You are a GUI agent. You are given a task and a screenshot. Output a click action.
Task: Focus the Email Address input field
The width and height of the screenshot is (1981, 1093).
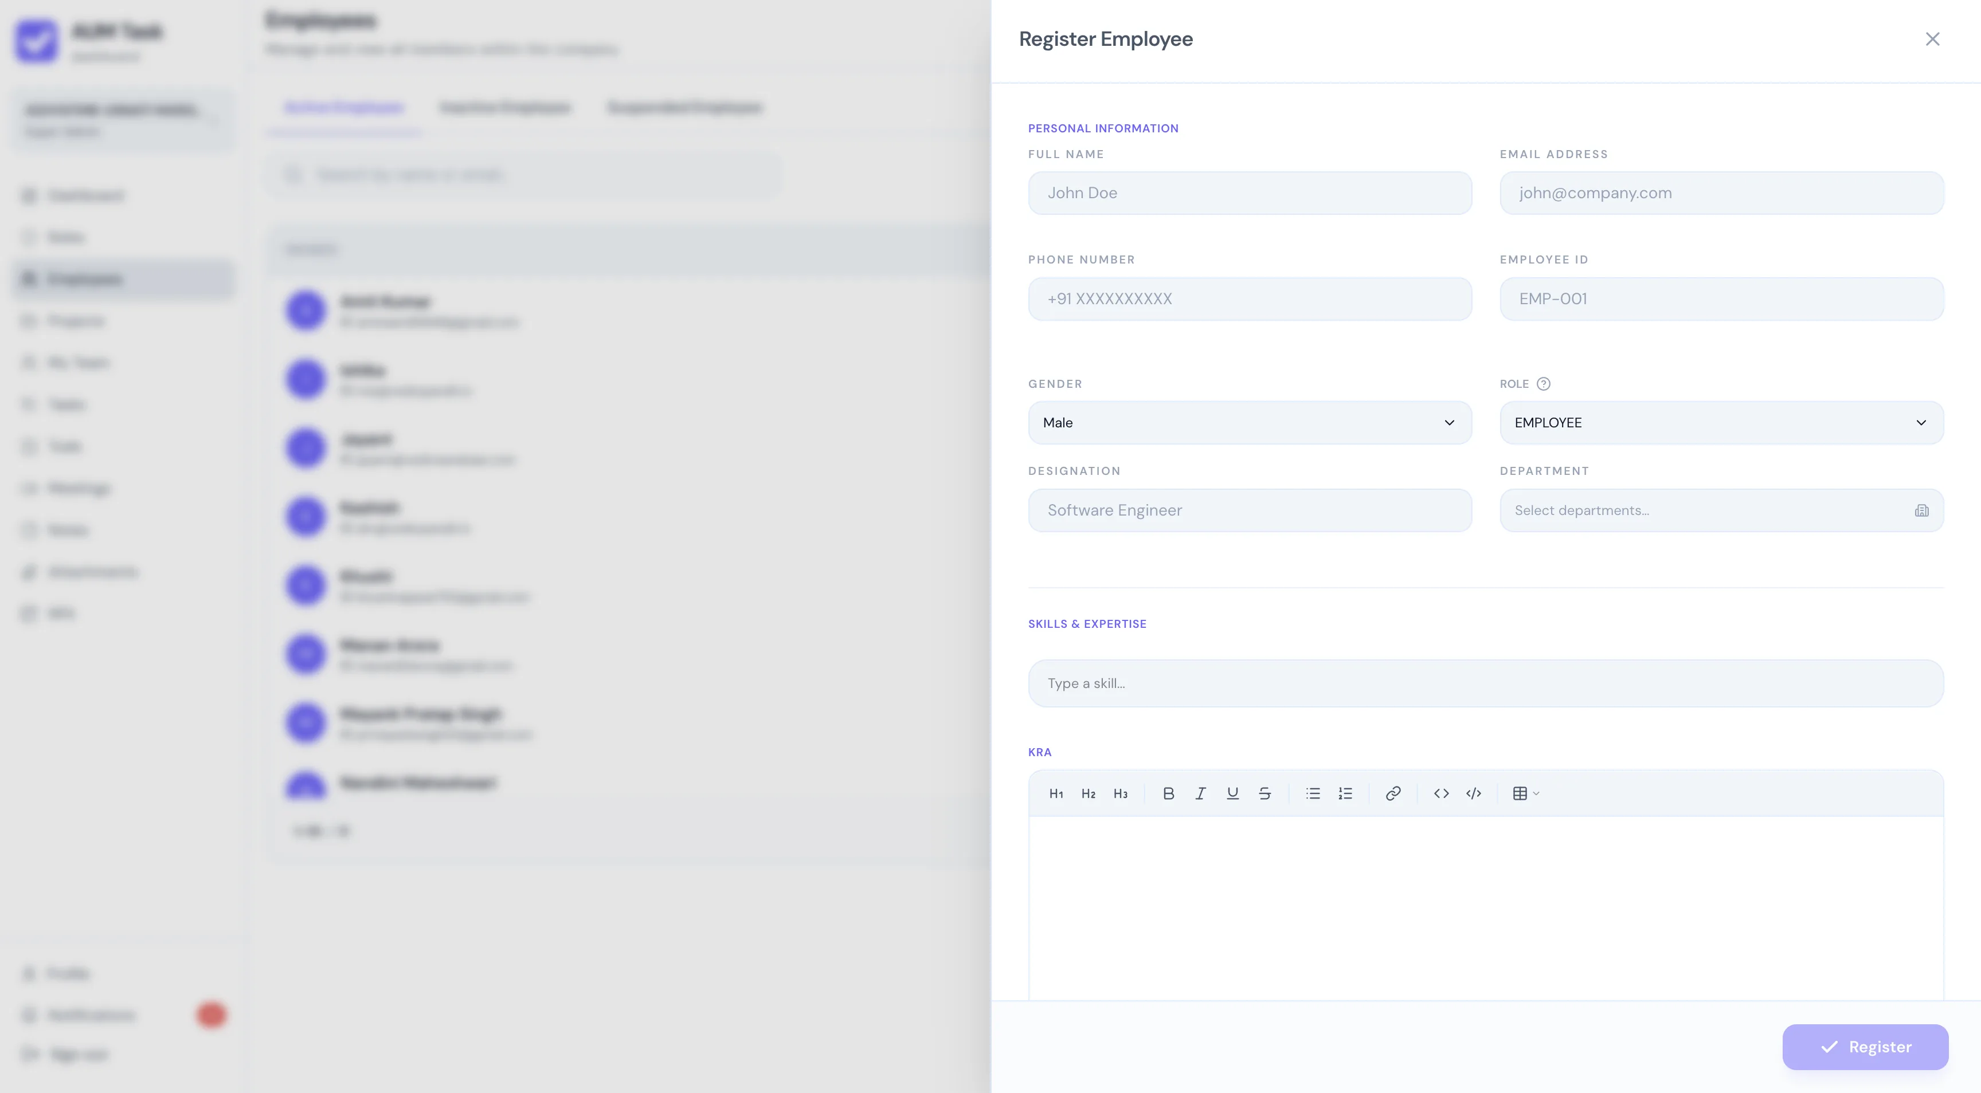(x=1722, y=193)
